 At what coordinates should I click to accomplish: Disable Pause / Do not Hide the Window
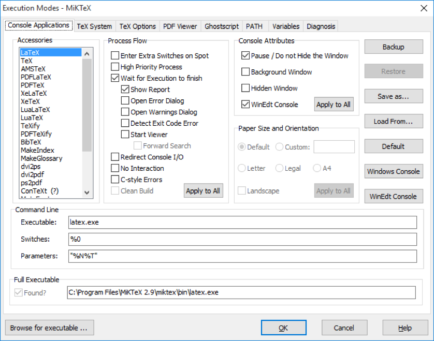(245, 55)
